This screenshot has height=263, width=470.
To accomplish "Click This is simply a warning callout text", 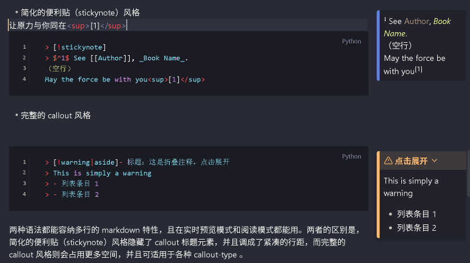I will 411,187.
